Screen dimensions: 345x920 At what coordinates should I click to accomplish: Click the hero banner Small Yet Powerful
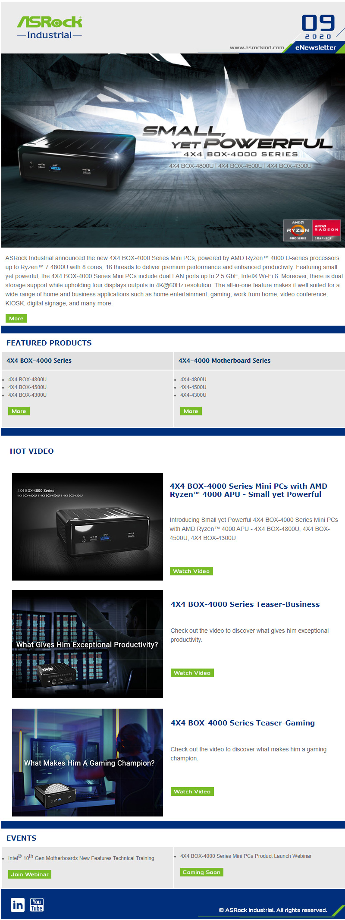[x=173, y=151]
